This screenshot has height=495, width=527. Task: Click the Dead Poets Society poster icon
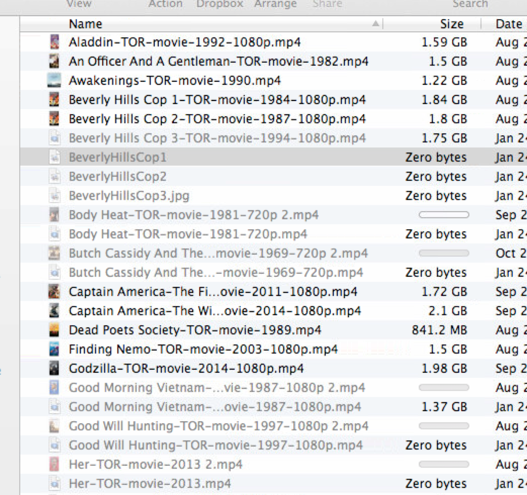tap(55, 330)
